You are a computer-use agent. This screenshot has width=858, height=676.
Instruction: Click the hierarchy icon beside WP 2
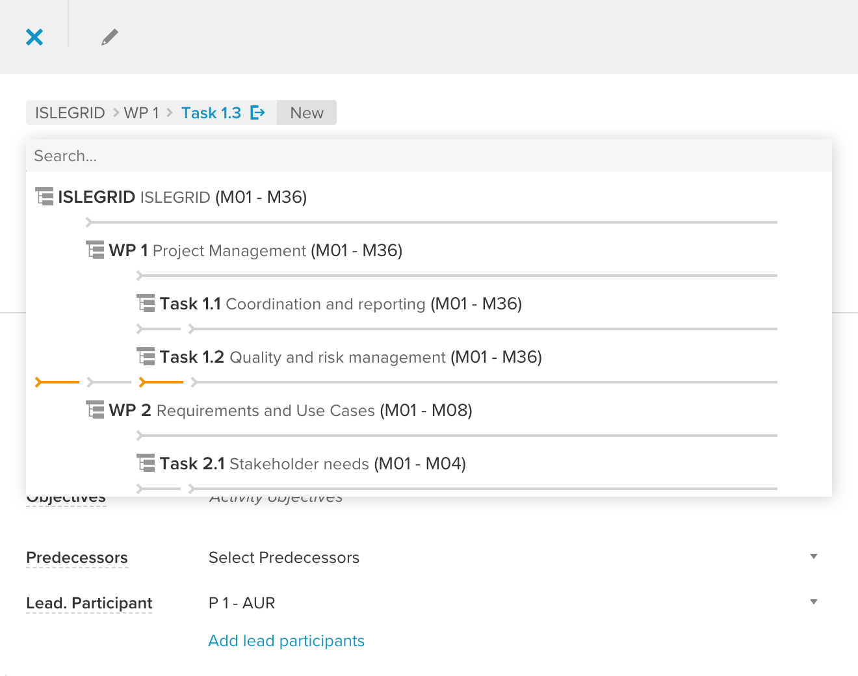pyautogui.click(x=95, y=409)
